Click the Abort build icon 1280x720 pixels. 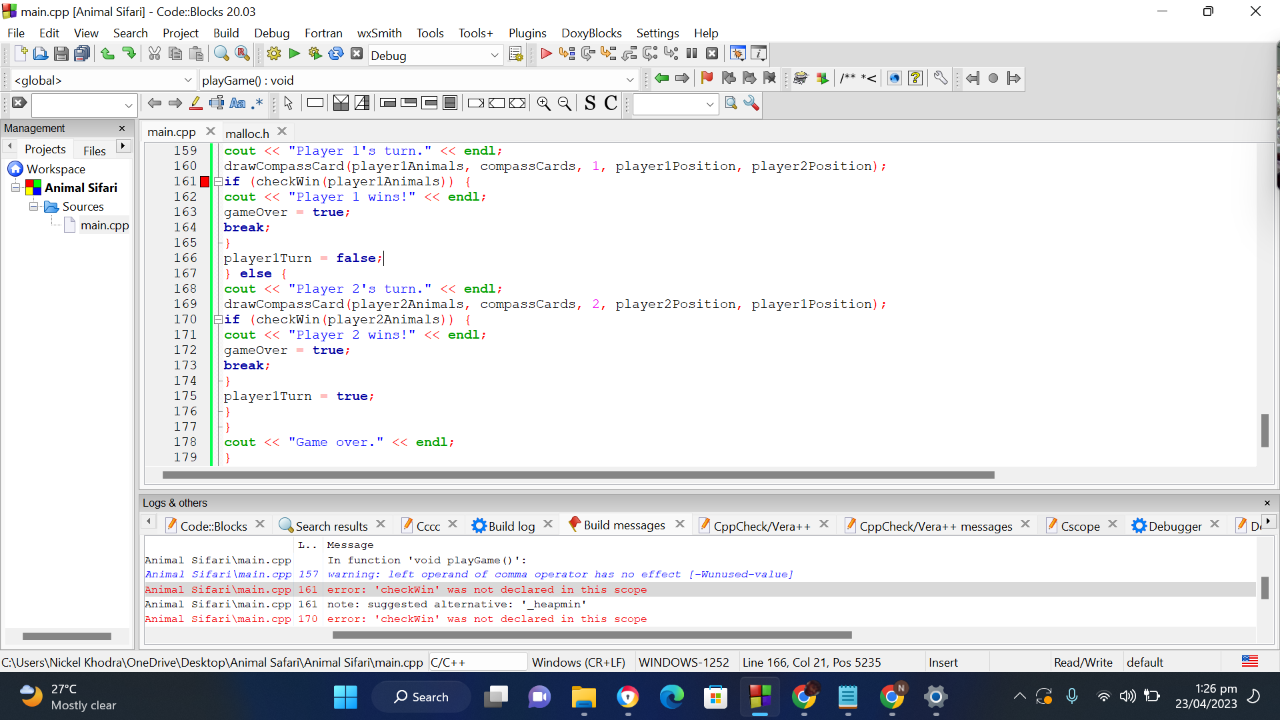click(357, 54)
